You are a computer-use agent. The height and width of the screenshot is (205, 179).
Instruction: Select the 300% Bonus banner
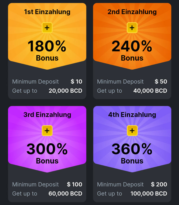[x=47, y=139]
